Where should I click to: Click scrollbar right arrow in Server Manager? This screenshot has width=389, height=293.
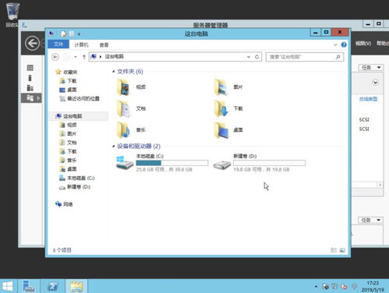click(x=380, y=185)
